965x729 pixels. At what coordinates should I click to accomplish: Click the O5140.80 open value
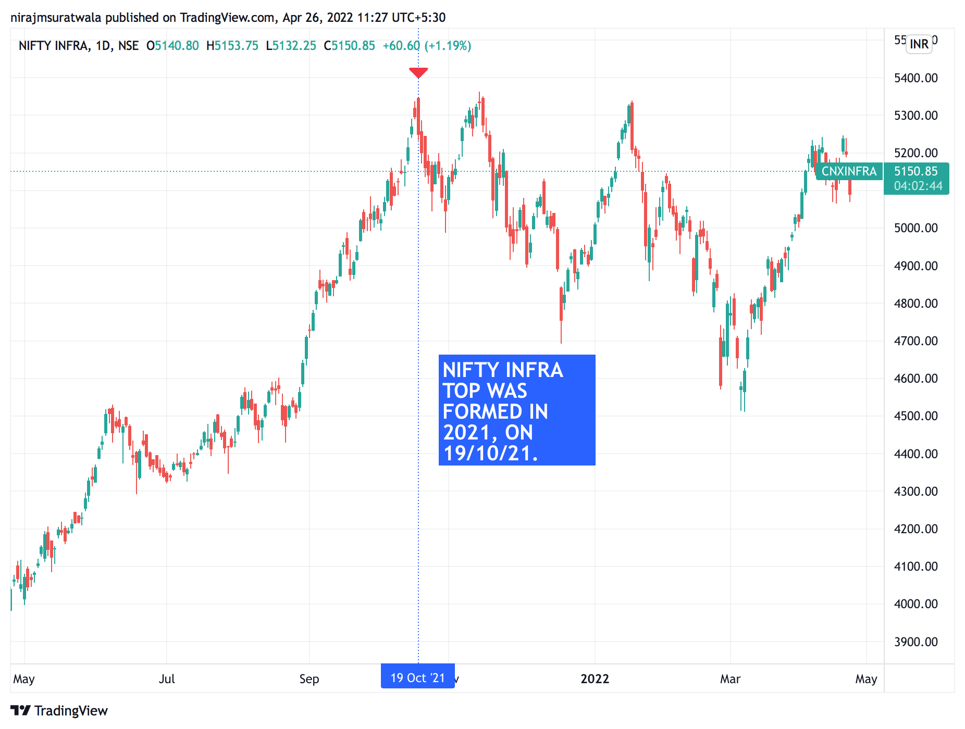[172, 46]
